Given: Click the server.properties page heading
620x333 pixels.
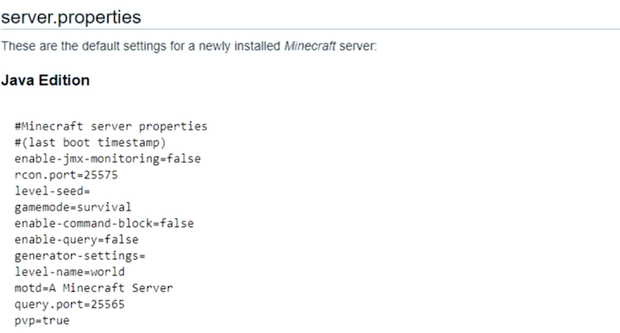Looking at the screenshot, I should pos(71,17).
